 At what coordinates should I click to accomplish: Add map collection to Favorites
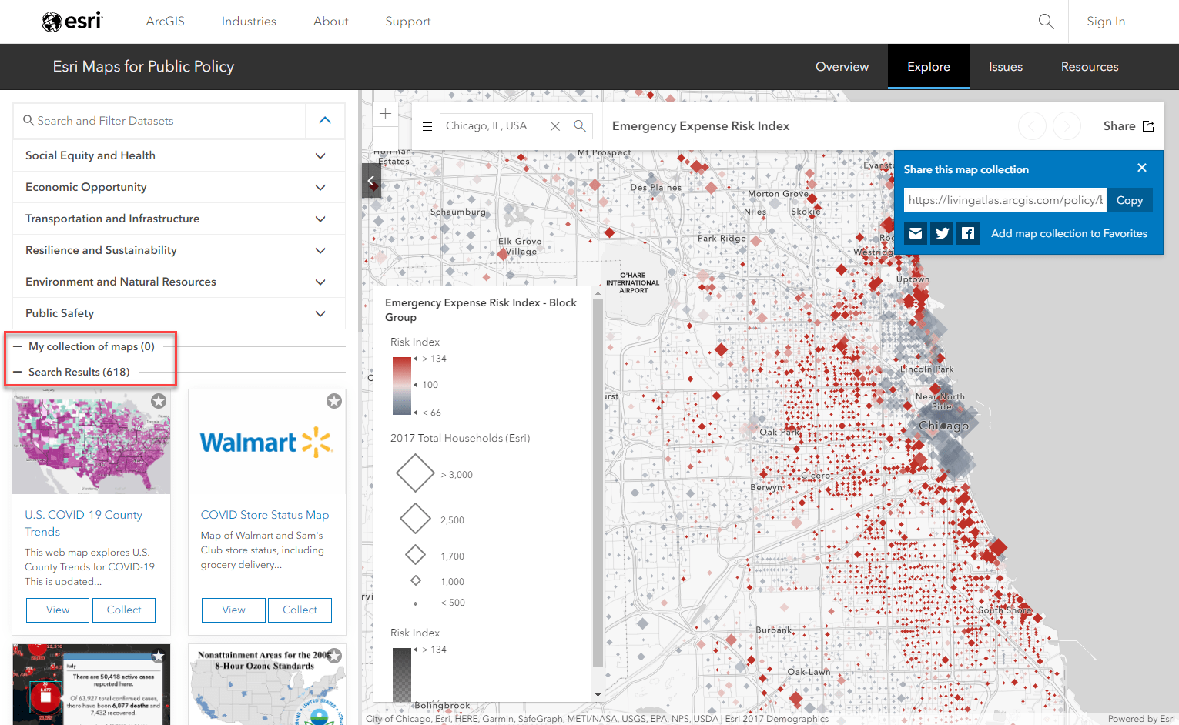[x=1069, y=233]
